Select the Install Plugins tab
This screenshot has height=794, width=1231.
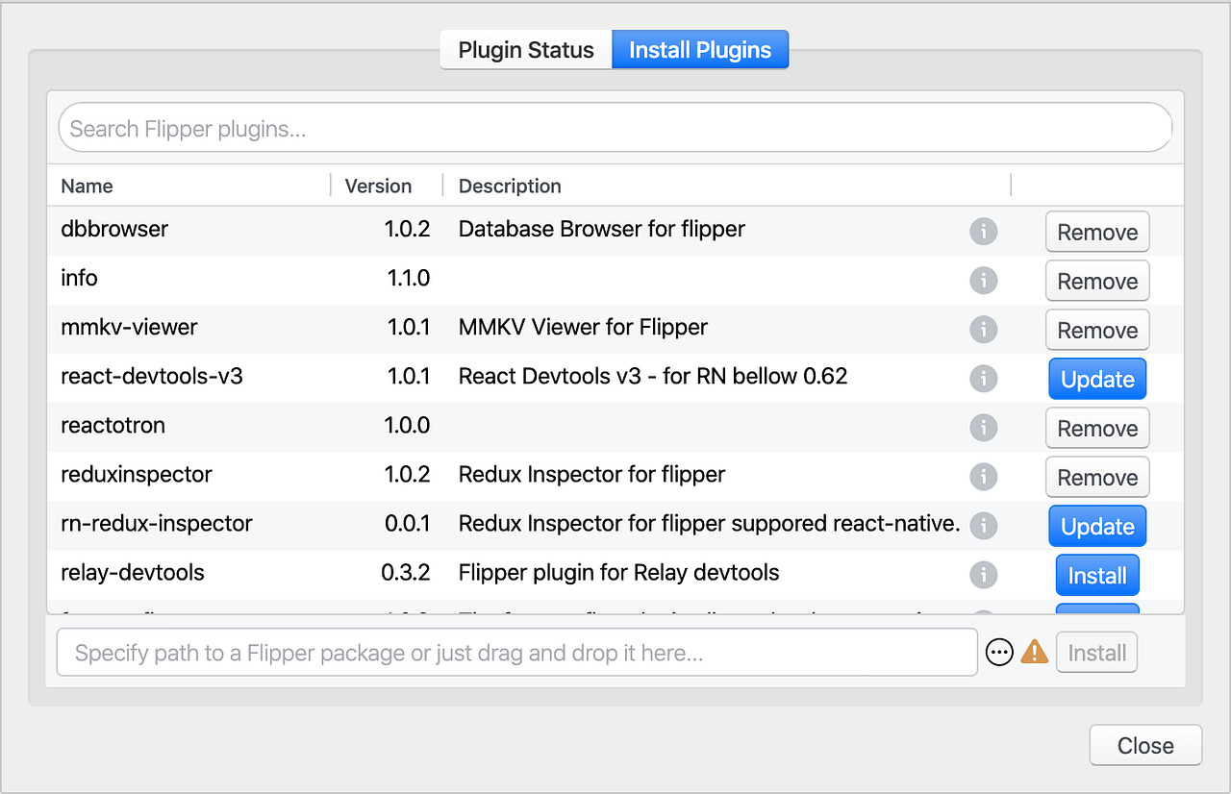click(700, 50)
